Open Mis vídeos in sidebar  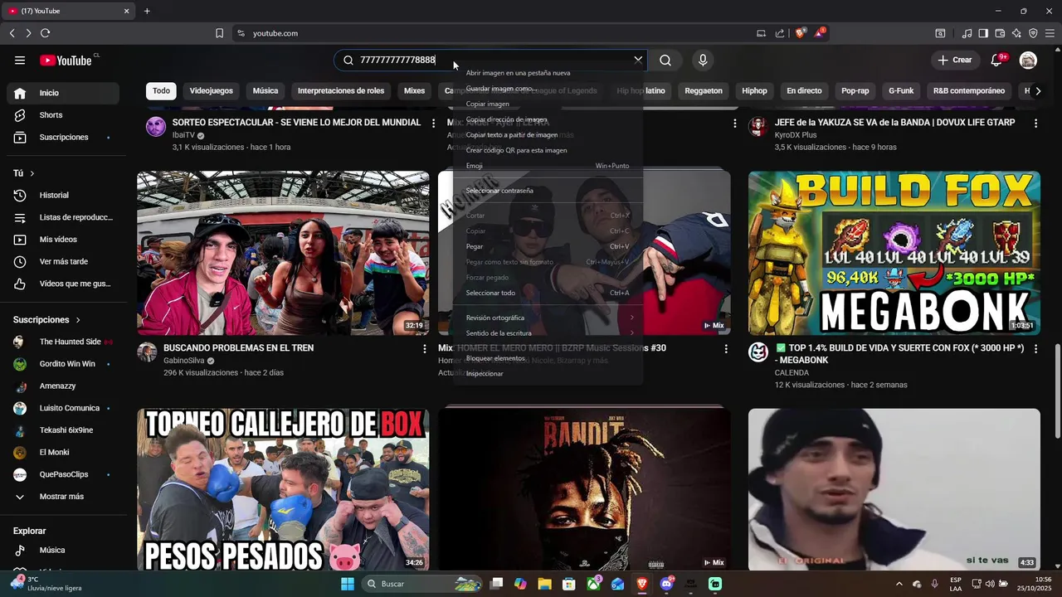(63, 240)
